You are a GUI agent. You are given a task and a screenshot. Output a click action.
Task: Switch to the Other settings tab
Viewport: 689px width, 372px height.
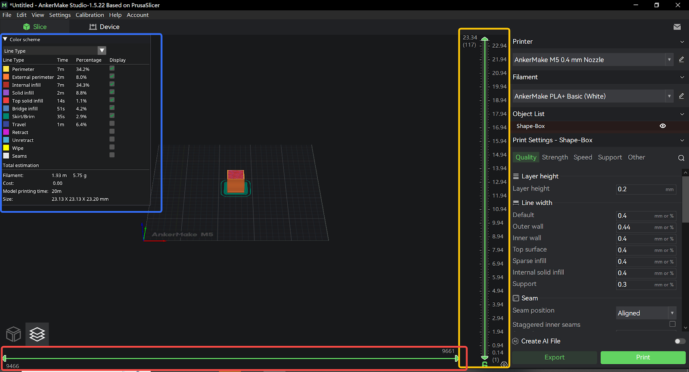tap(636, 157)
